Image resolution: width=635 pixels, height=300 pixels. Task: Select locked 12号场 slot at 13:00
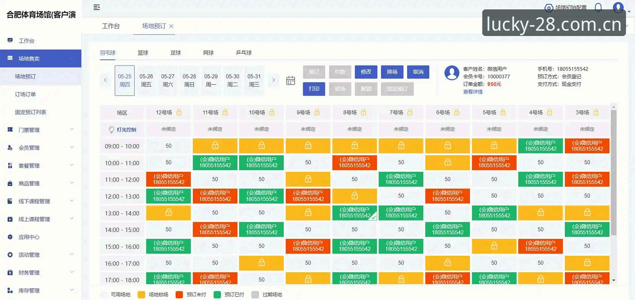point(169,213)
